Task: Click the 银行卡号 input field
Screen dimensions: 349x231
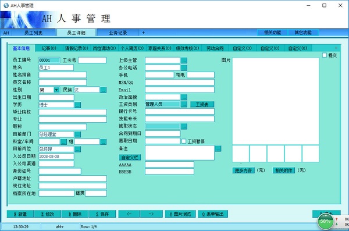Action: (180, 111)
